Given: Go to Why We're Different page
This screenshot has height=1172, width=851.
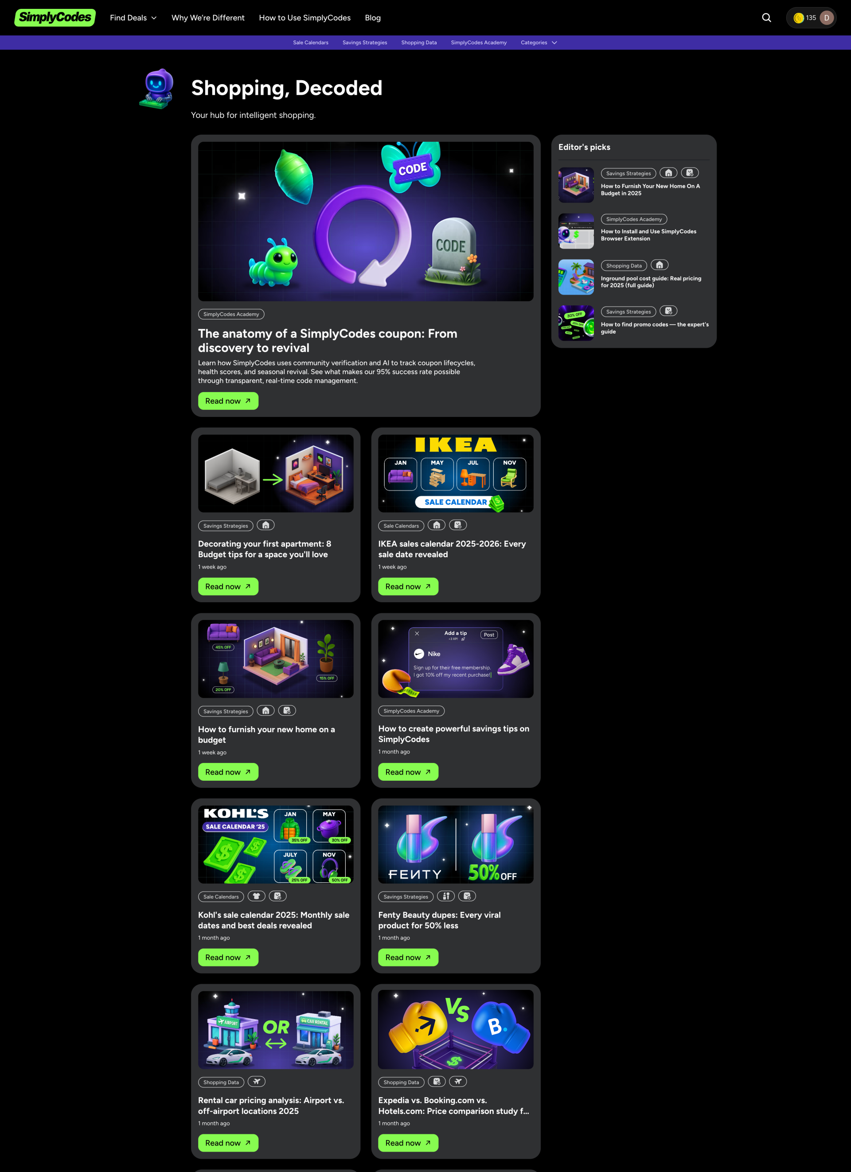Looking at the screenshot, I should tap(208, 18).
